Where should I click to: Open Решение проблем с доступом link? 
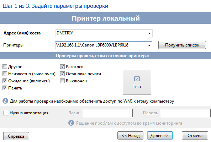(129, 123)
